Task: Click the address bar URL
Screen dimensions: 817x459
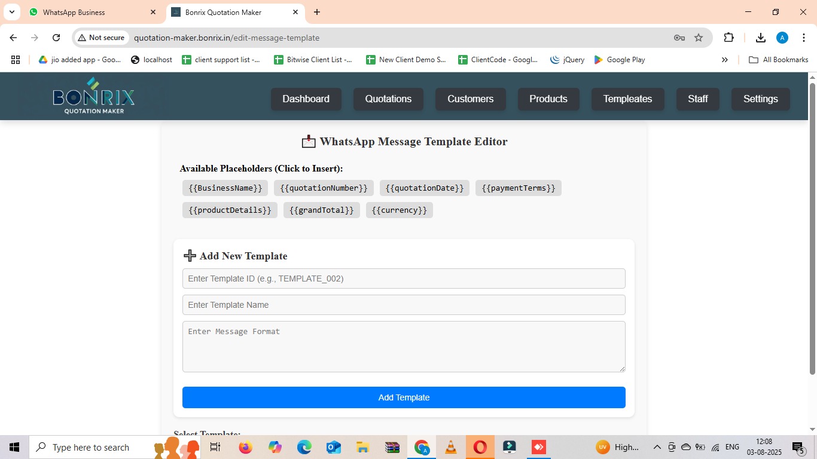Action: 227,38
